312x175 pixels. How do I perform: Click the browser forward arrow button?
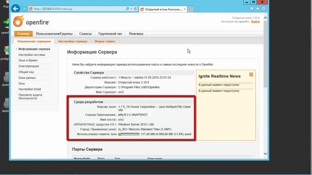[24, 9]
